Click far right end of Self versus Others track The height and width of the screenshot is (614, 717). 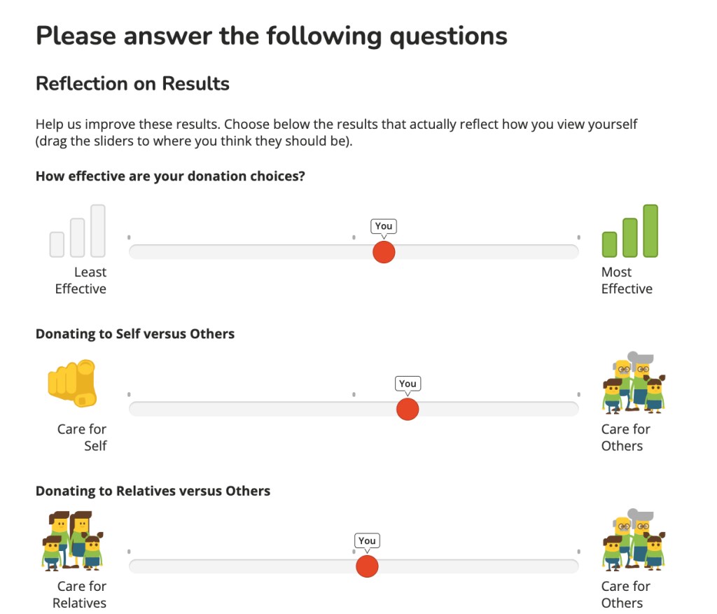coord(575,409)
